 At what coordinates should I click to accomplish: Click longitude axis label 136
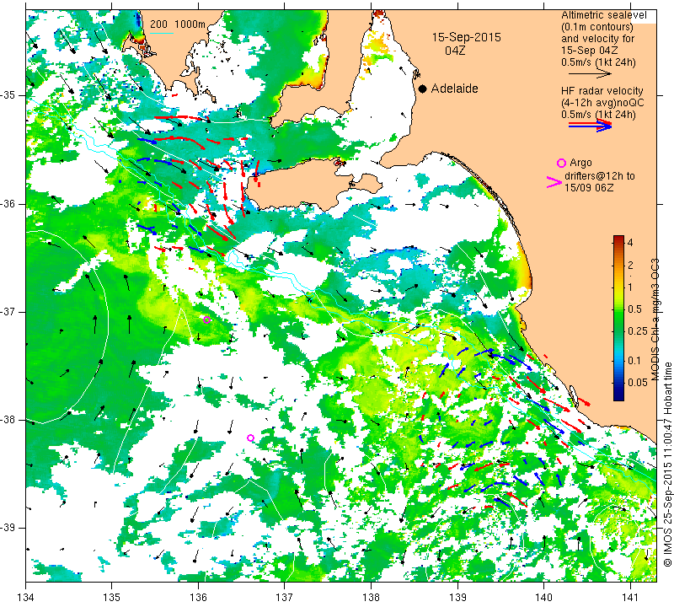tap(198, 598)
